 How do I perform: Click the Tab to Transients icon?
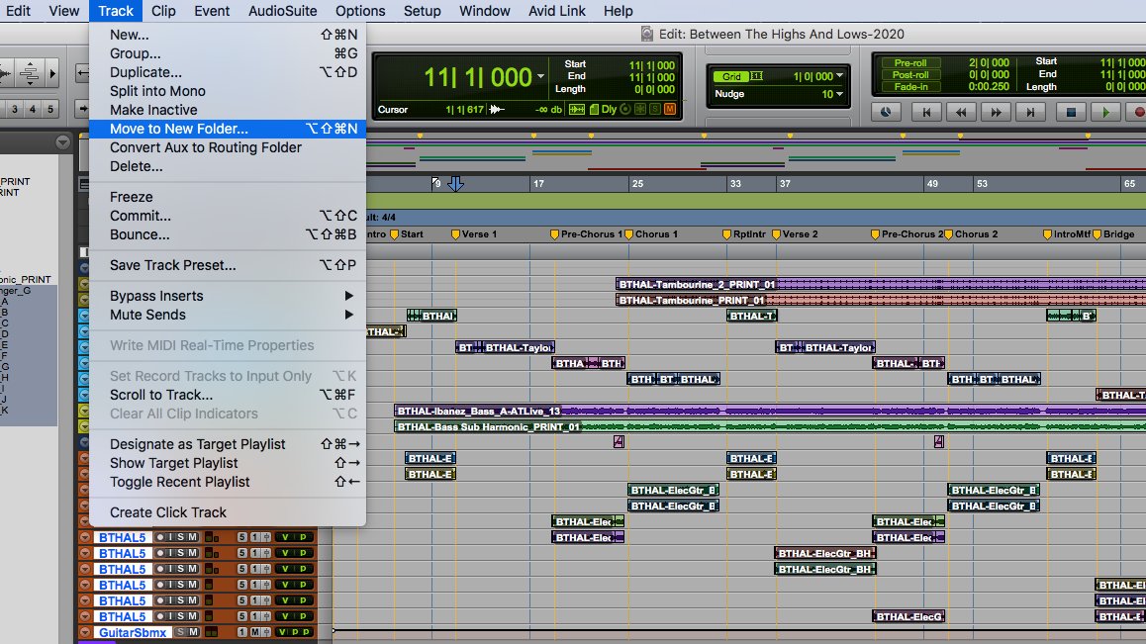tap(577, 109)
